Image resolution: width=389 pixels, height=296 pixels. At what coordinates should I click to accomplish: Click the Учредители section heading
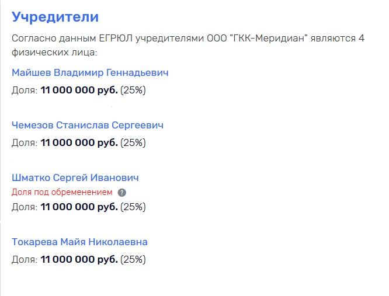click(55, 18)
